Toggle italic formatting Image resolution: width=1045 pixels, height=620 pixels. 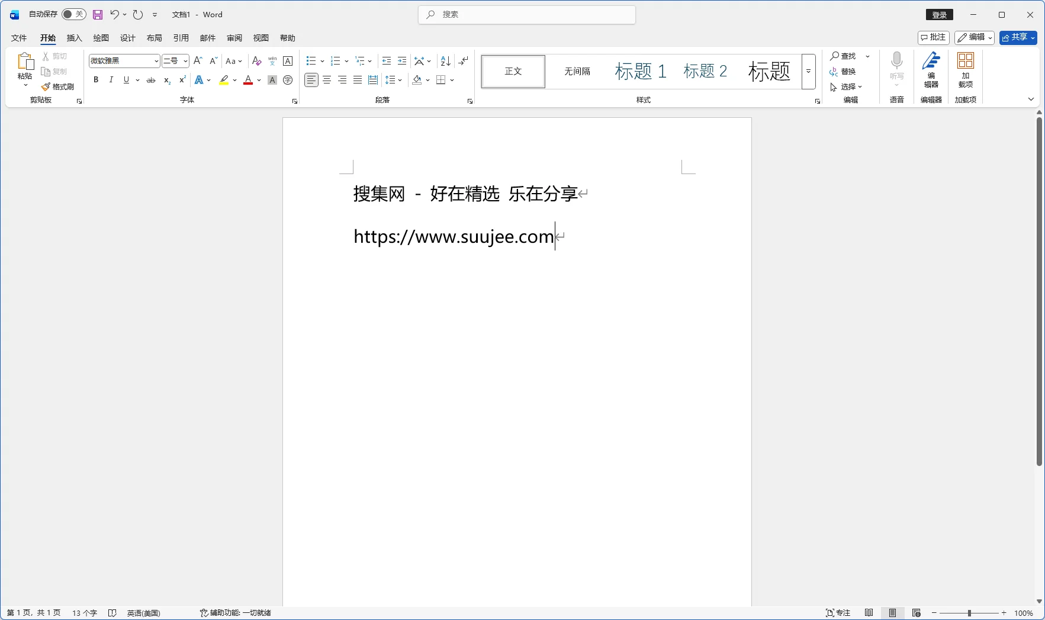click(111, 80)
